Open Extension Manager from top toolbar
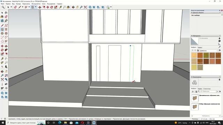The image size is (223, 125). [x=103, y=7]
